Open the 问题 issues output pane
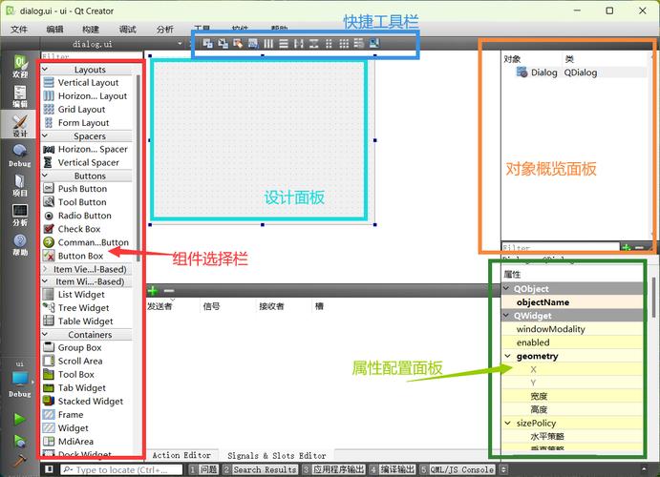660x477 pixels. coord(203,469)
